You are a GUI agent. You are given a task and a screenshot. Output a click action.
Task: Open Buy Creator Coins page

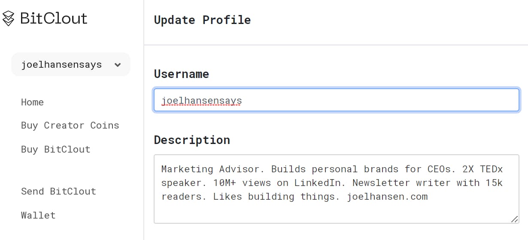(70, 125)
